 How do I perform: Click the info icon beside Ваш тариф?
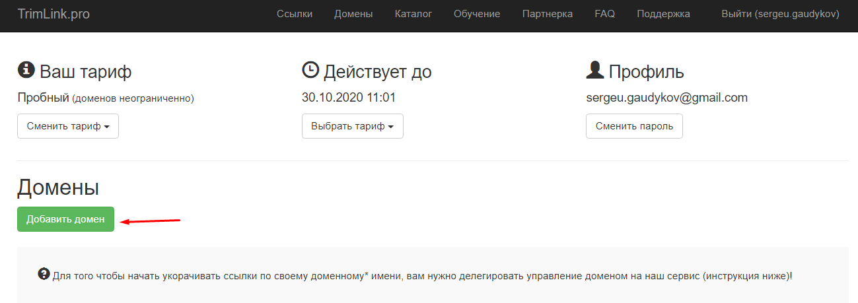[x=26, y=70]
